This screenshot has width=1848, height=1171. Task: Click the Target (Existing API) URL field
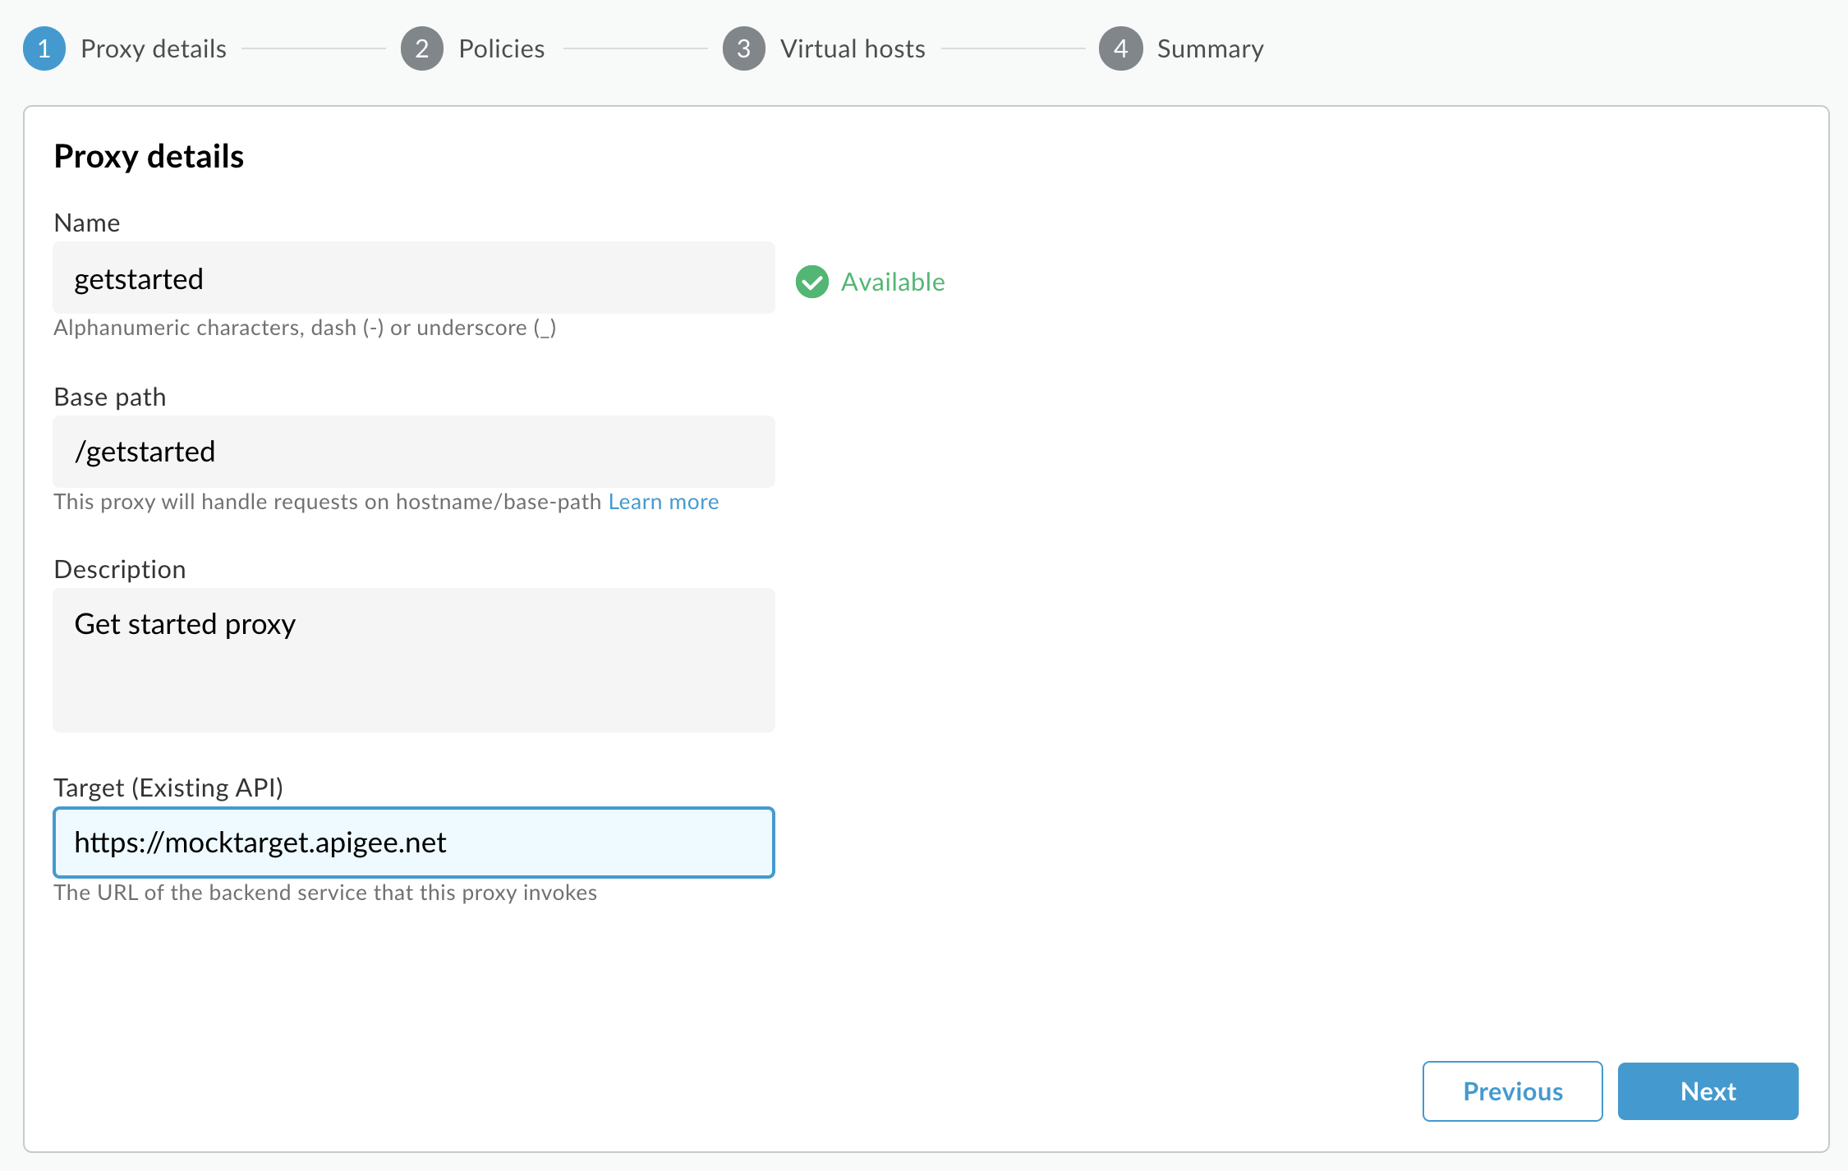(x=414, y=843)
